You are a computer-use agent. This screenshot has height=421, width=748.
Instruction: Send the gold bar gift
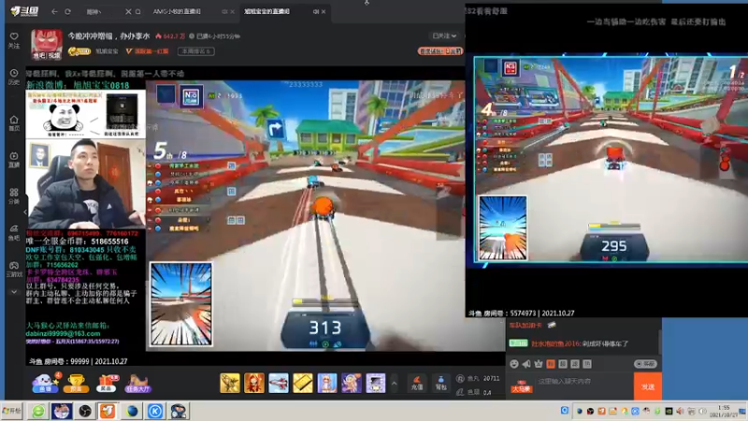(x=303, y=384)
